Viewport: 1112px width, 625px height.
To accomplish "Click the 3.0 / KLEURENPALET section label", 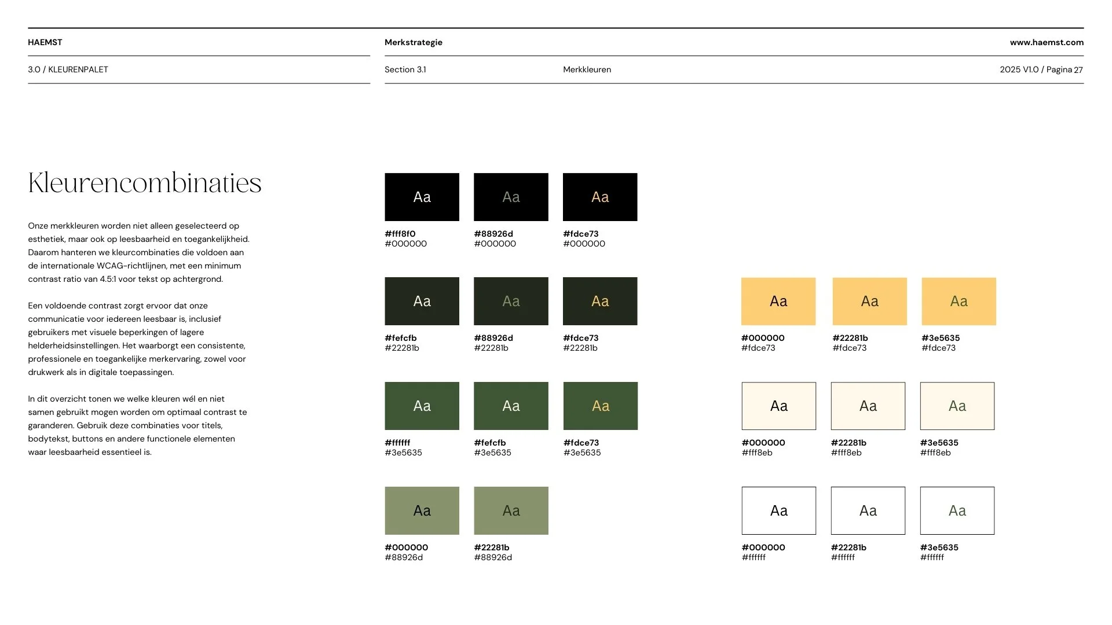I will 68,69.
